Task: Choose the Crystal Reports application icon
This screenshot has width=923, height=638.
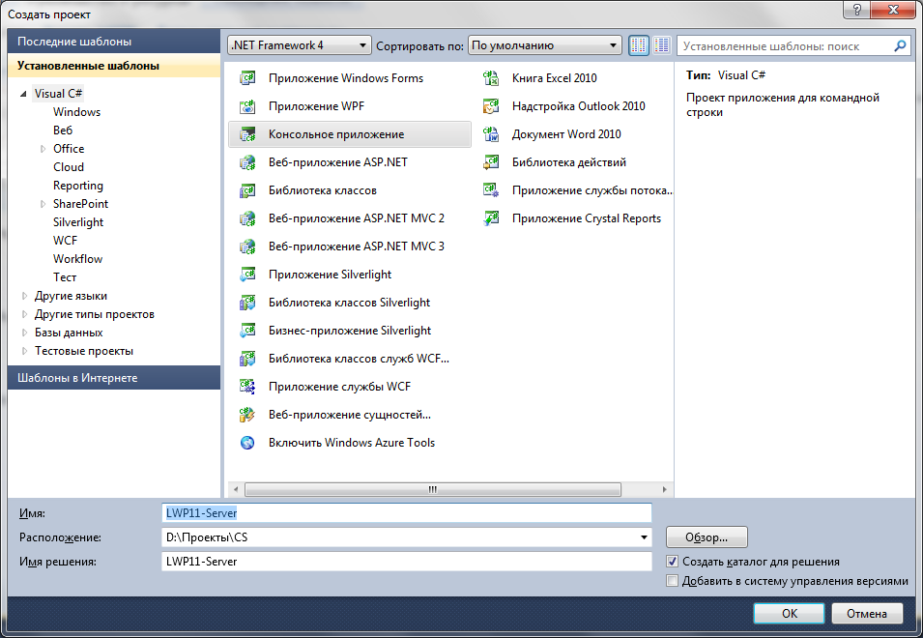Action: point(491,218)
